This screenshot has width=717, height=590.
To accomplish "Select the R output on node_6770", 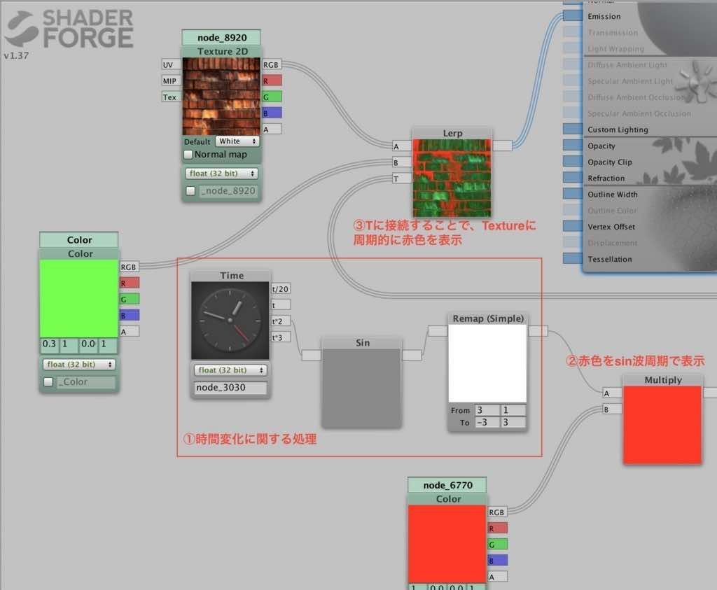I will pyautogui.click(x=497, y=528).
